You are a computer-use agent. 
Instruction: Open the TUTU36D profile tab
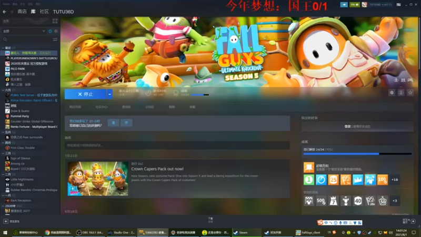pyautogui.click(x=63, y=12)
